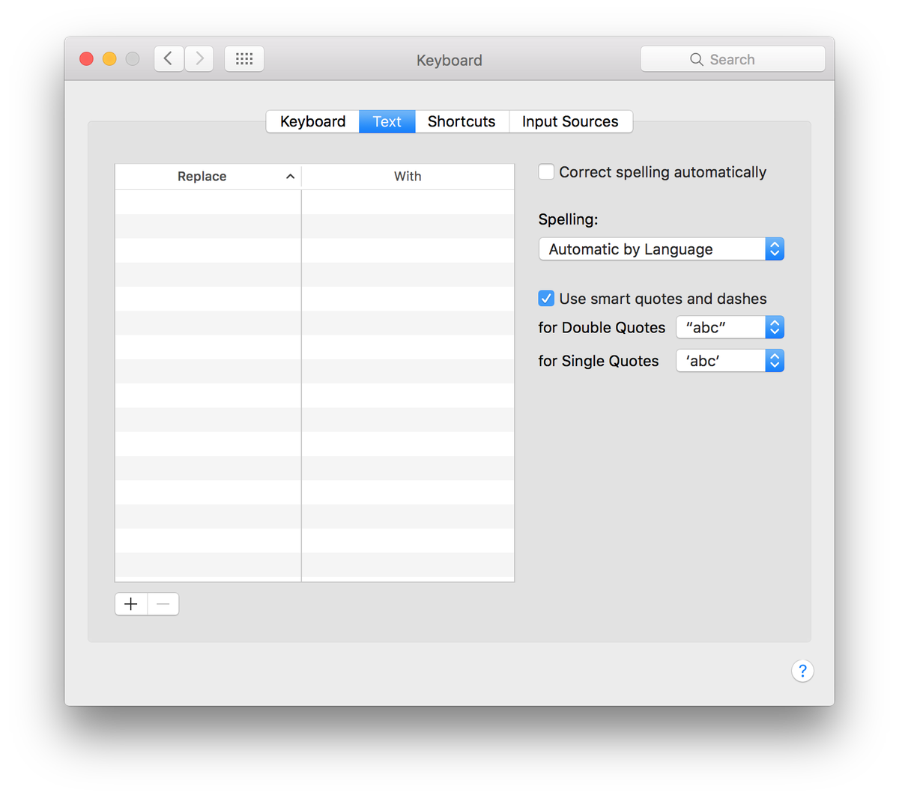899x798 pixels.
Task: Select the Text tab
Action: 387,121
